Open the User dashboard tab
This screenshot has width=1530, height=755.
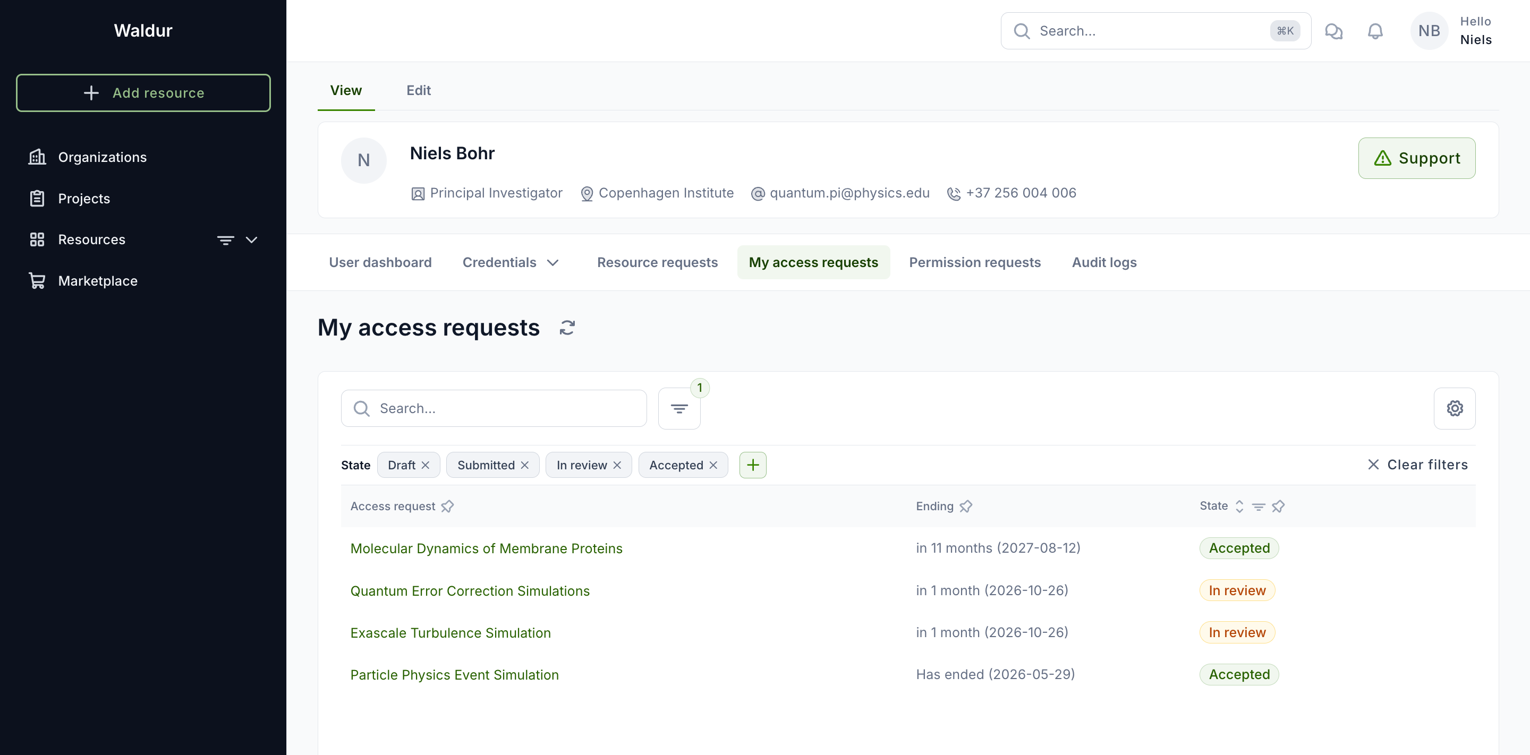click(380, 262)
